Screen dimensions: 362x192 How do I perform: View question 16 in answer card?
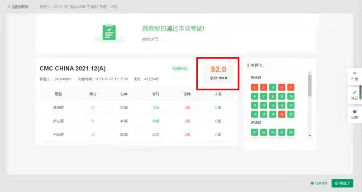click(x=255, y=114)
